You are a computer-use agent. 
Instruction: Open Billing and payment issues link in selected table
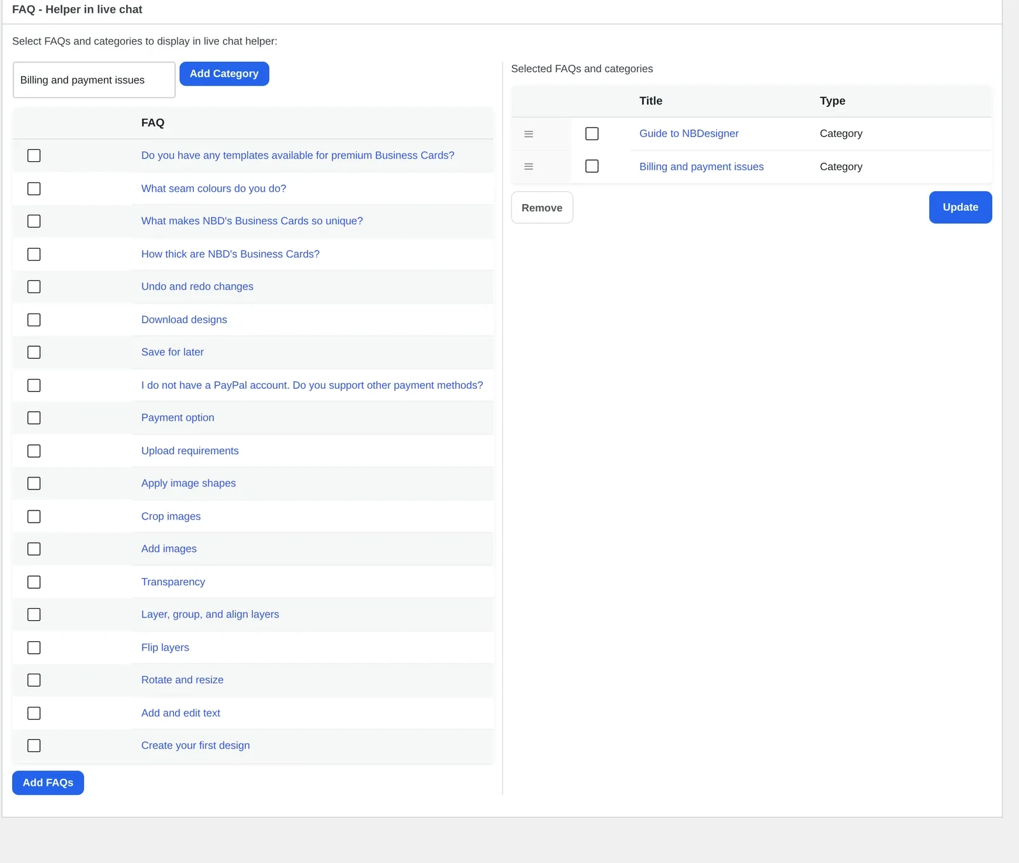[x=701, y=167]
